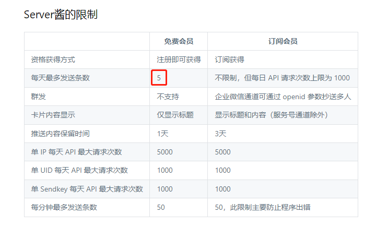The width and height of the screenshot is (388, 226).
Task: Click the '1天' retention cell
Action: point(162,134)
